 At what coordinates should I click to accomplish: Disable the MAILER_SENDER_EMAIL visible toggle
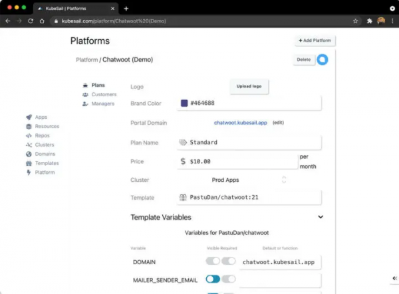[213, 279]
